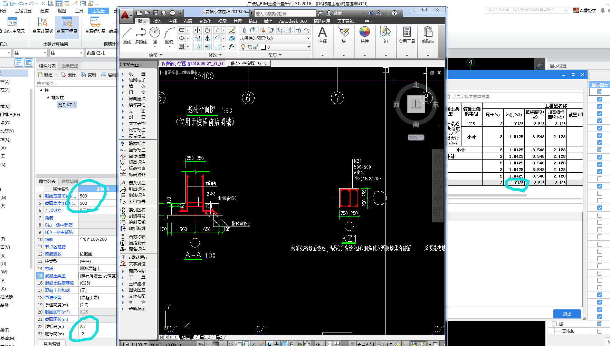Collapse the 柱 tree node
Screen dimensions: 610x346
click(x=41, y=90)
